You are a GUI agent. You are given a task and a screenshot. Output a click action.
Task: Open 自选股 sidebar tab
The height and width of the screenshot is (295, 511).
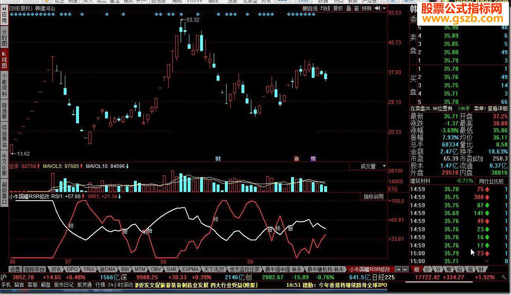pos(4,111)
